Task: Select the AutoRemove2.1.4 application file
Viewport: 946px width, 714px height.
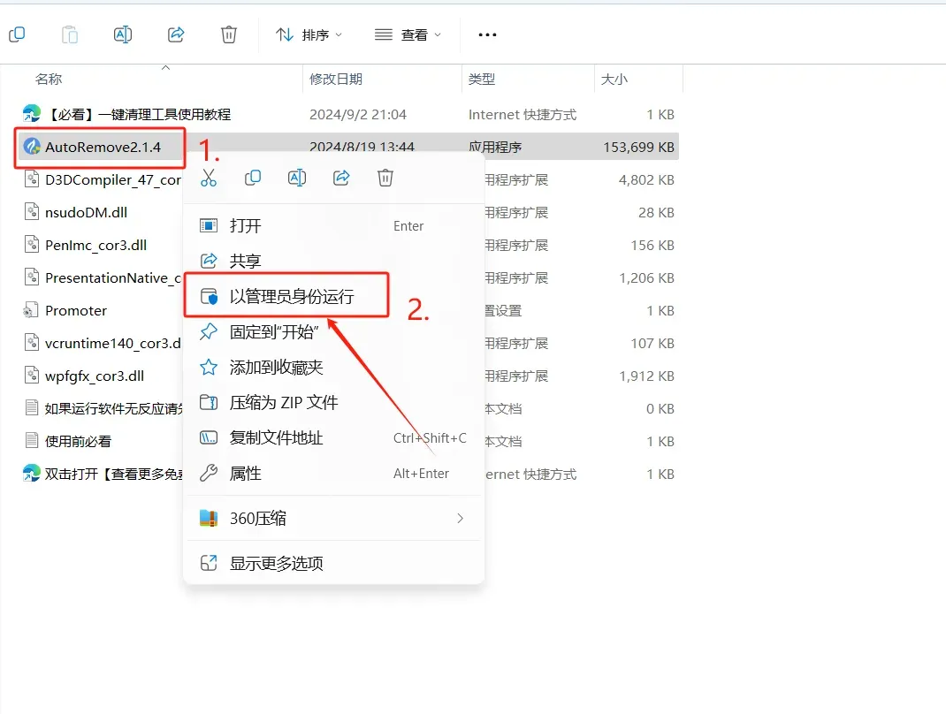Action: click(x=103, y=148)
